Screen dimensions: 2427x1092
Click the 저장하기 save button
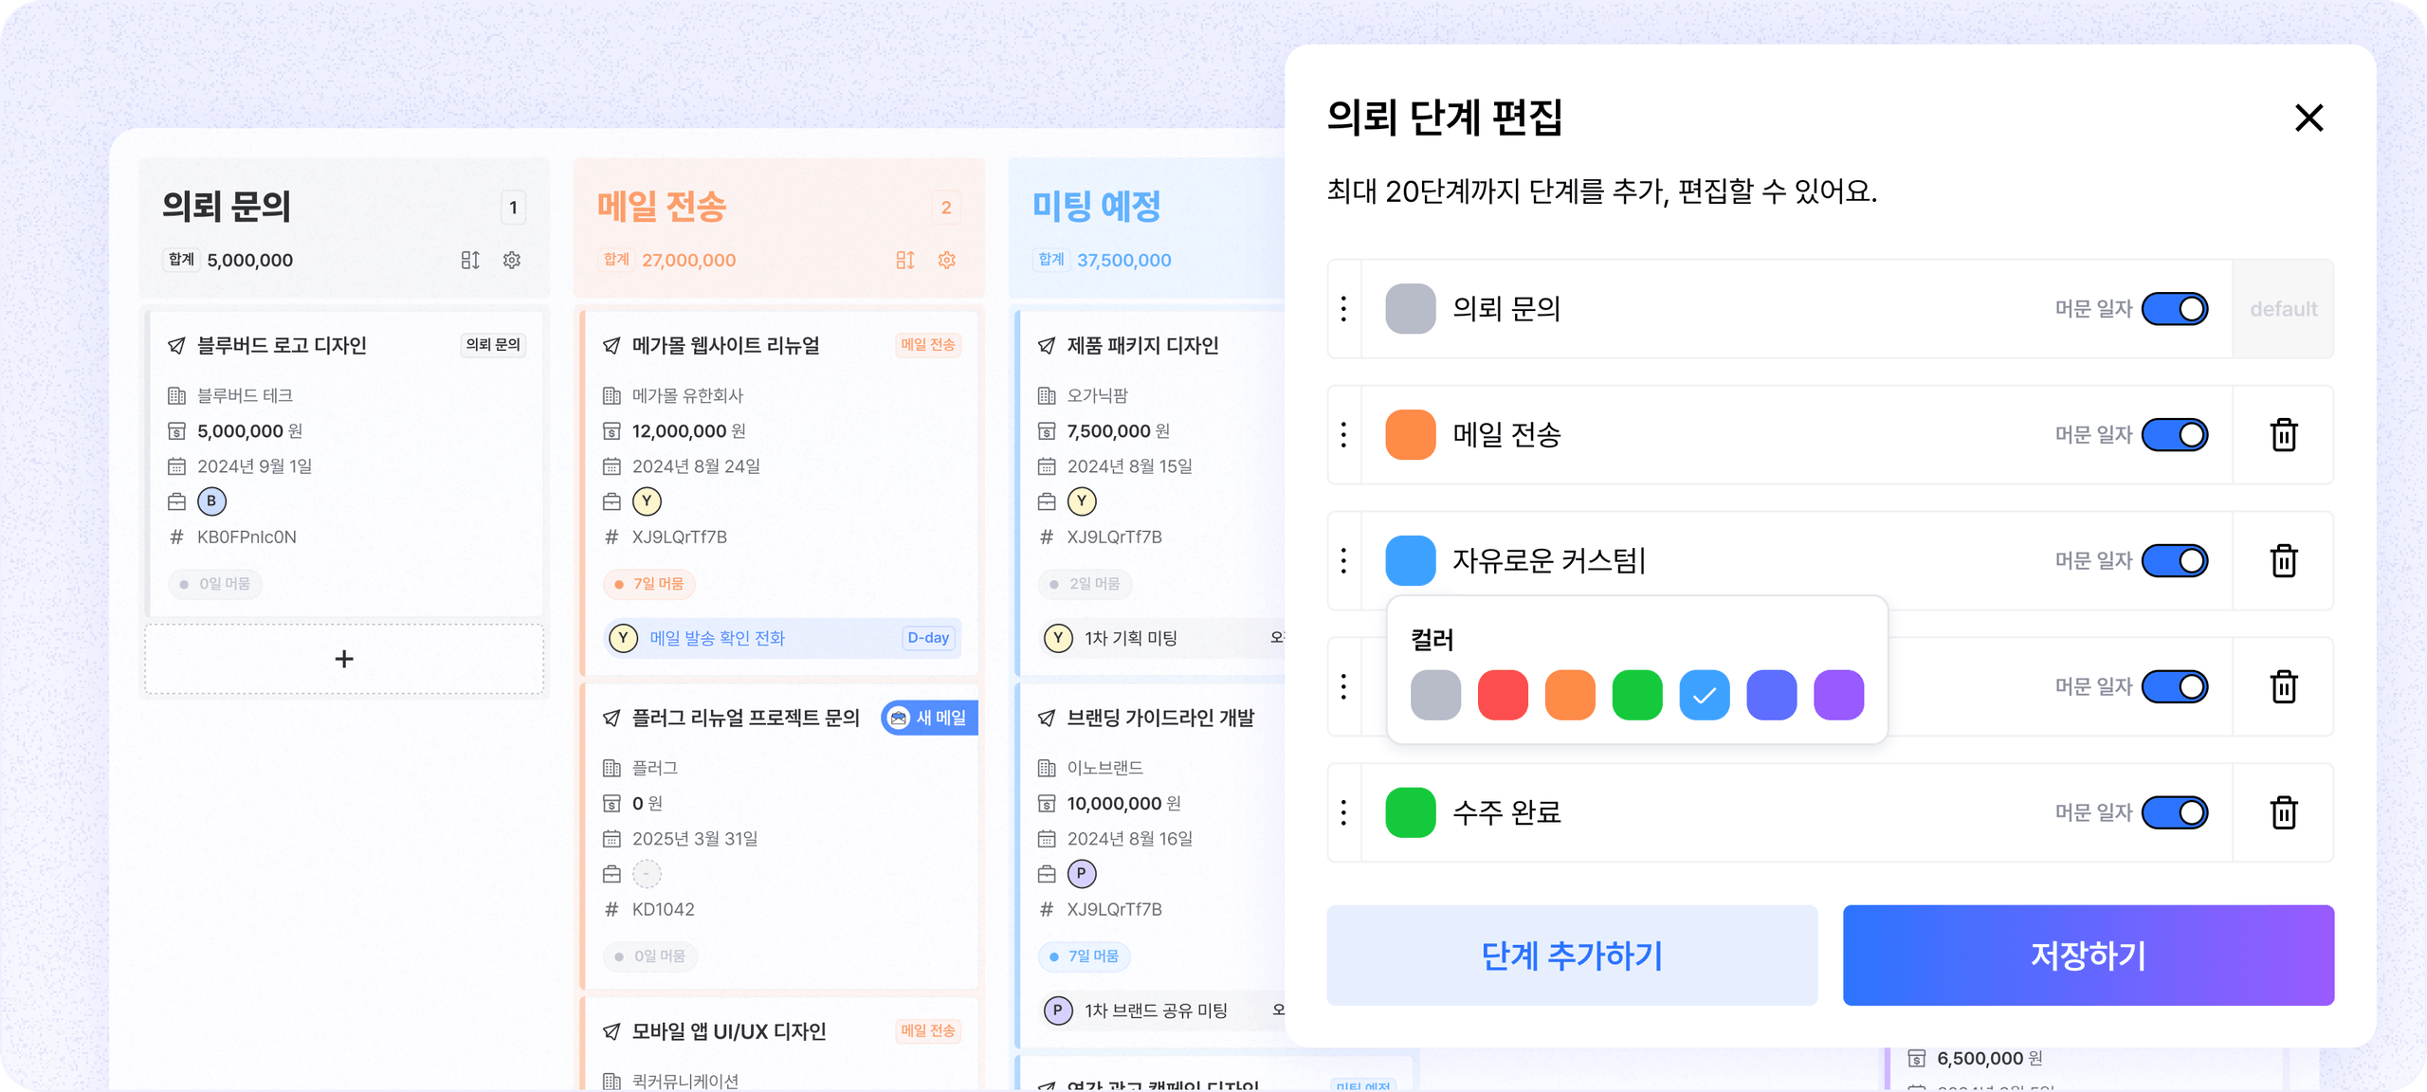tap(2088, 955)
